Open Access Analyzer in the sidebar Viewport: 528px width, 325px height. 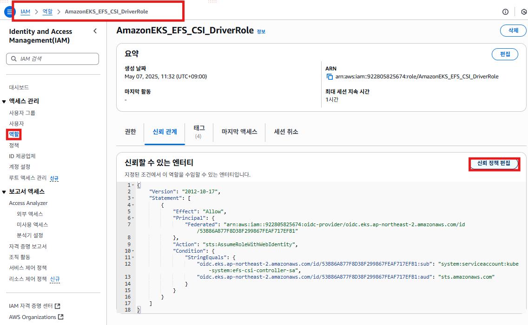click(28, 203)
